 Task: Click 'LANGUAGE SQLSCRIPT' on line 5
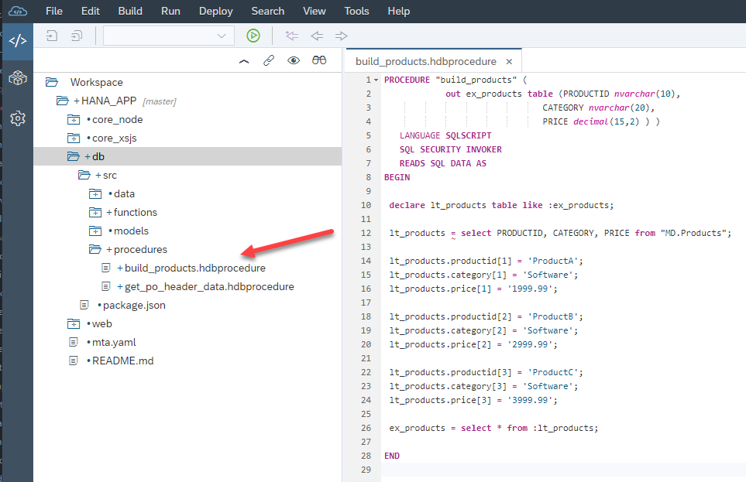[x=445, y=135]
